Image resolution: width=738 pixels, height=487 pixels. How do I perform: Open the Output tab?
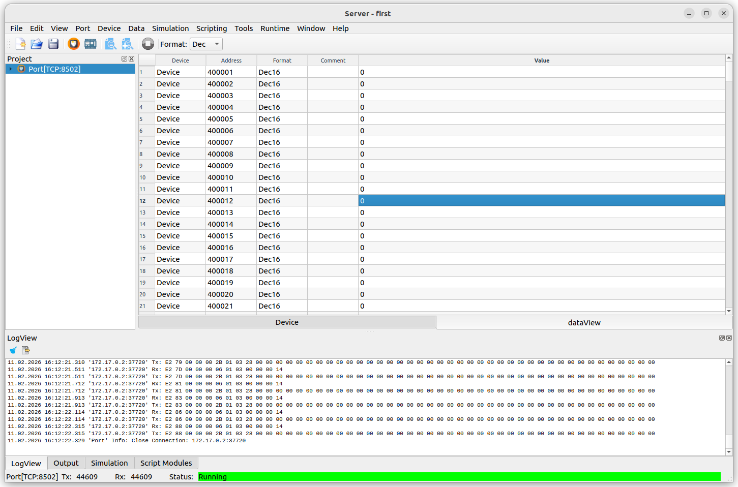pos(66,463)
